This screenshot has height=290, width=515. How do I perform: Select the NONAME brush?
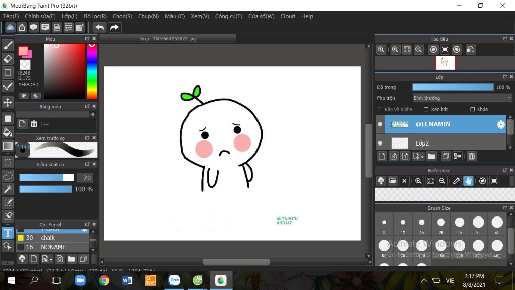(52, 247)
